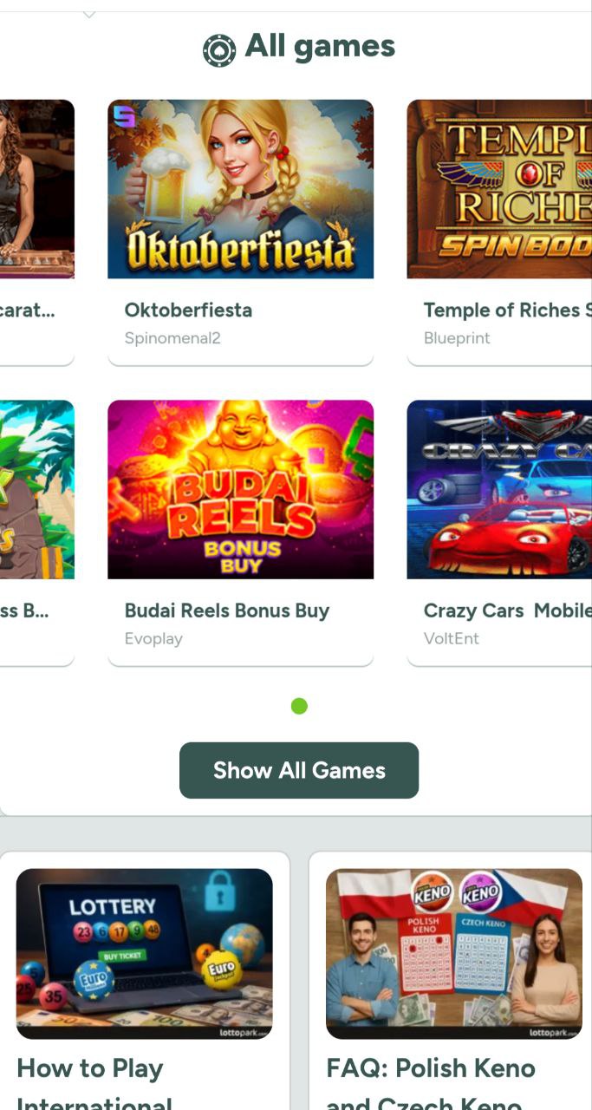
Task: Click the Spinomenal2 provider label
Action: pos(172,338)
